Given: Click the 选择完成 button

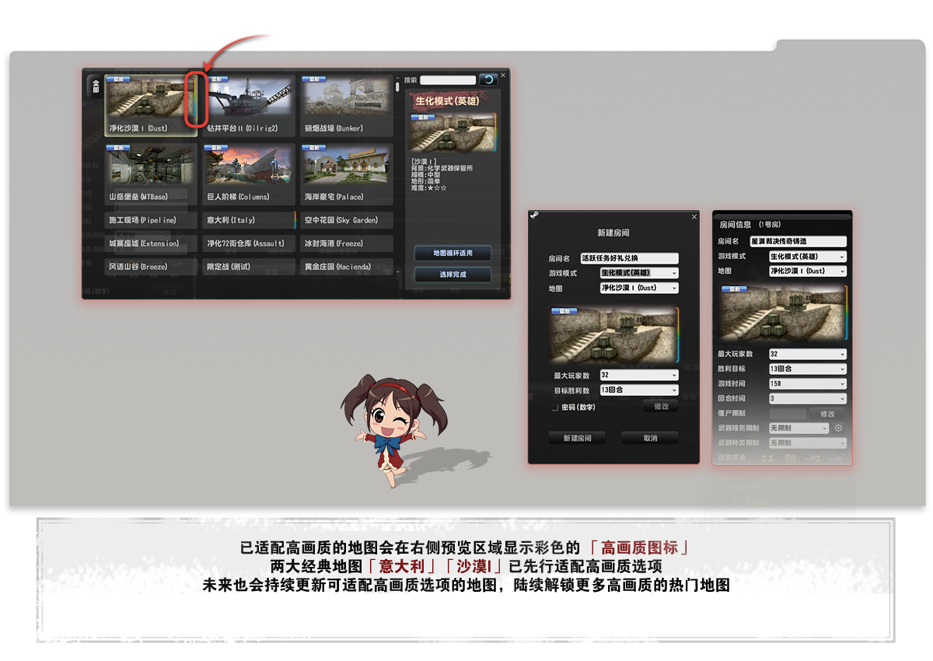Looking at the screenshot, I should coord(453,275).
